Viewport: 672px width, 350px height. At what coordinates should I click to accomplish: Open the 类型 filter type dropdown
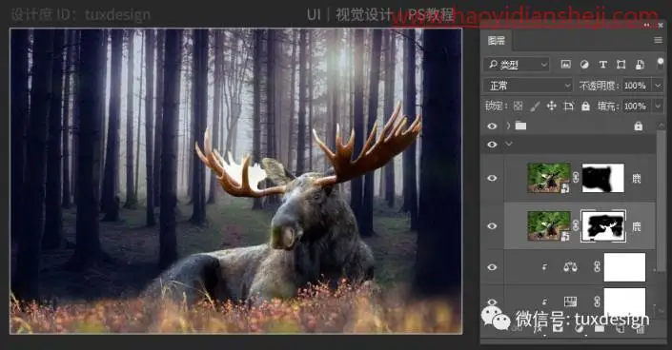[x=517, y=65]
